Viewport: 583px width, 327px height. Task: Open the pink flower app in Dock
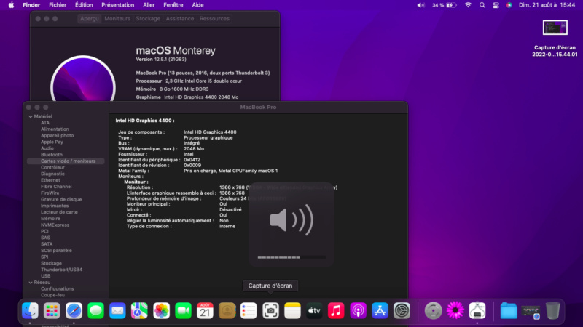pos(455,311)
